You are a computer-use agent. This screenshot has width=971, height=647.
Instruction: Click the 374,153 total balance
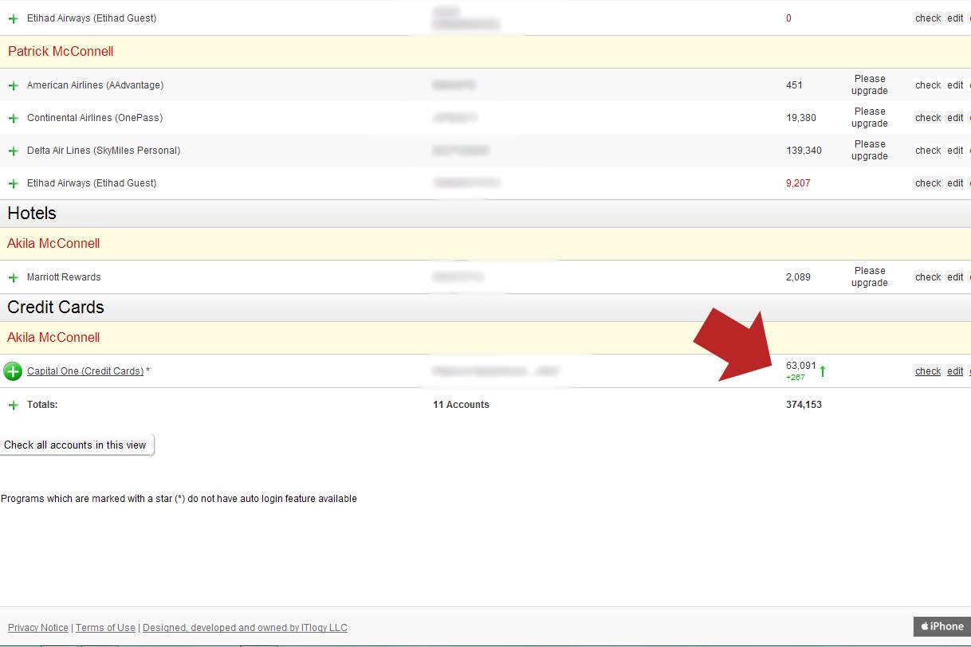pos(804,405)
